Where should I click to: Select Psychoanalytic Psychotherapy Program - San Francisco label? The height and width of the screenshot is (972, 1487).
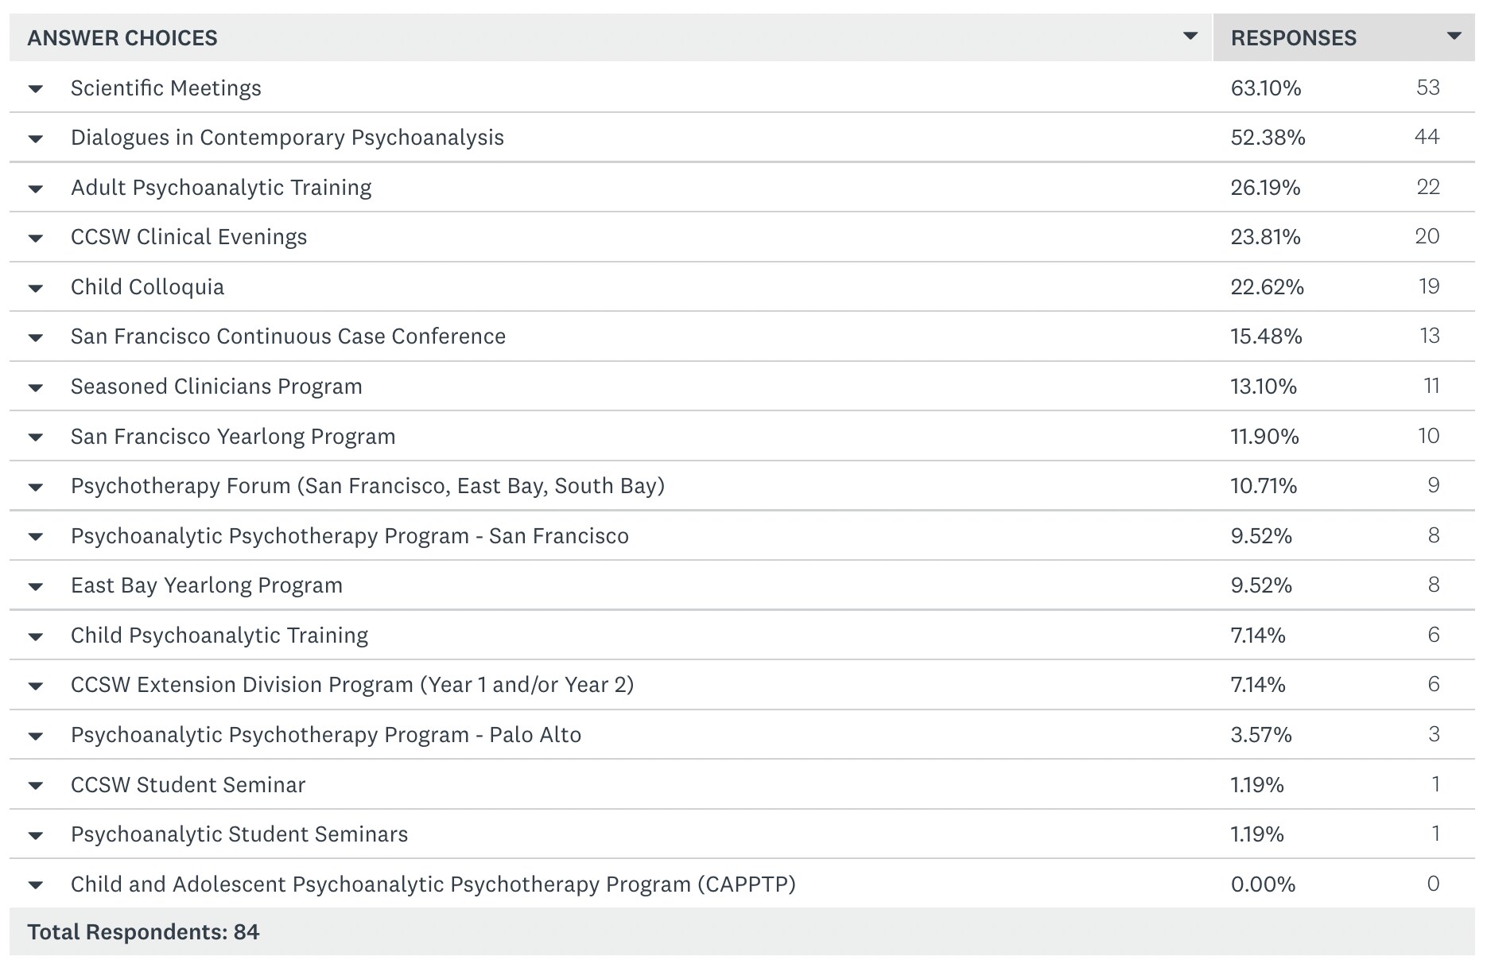click(x=350, y=536)
